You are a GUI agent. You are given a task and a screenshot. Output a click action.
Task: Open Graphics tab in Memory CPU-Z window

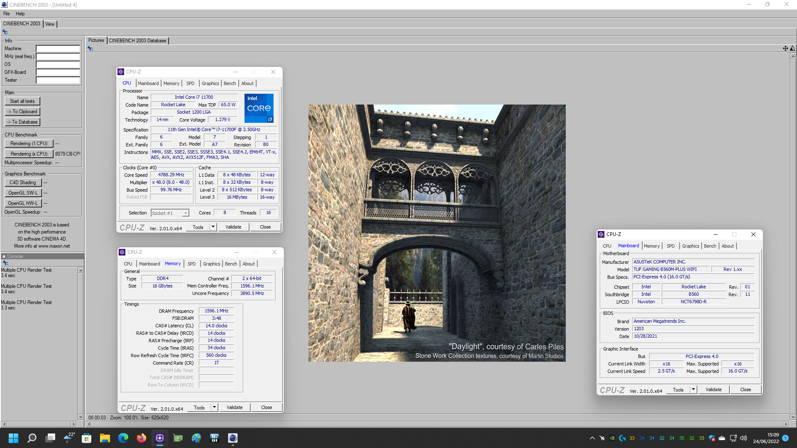click(211, 264)
